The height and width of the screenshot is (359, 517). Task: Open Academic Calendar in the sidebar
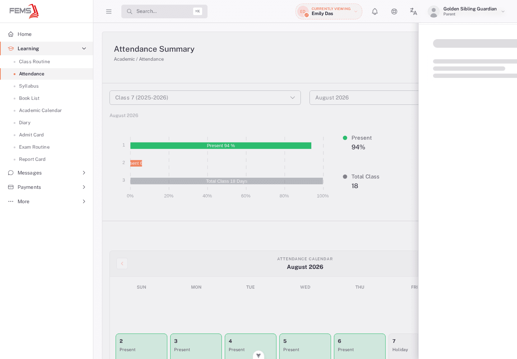click(x=40, y=111)
